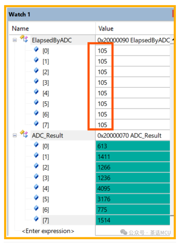This screenshot has height=244, width=183.
Task: Select the highlighted [7] under ADC_Result
Action: point(45,220)
